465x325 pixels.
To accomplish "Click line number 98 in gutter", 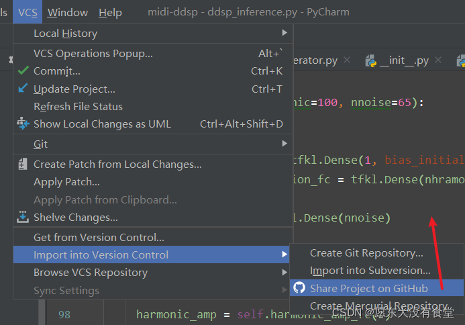I will [x=64, y=315].
